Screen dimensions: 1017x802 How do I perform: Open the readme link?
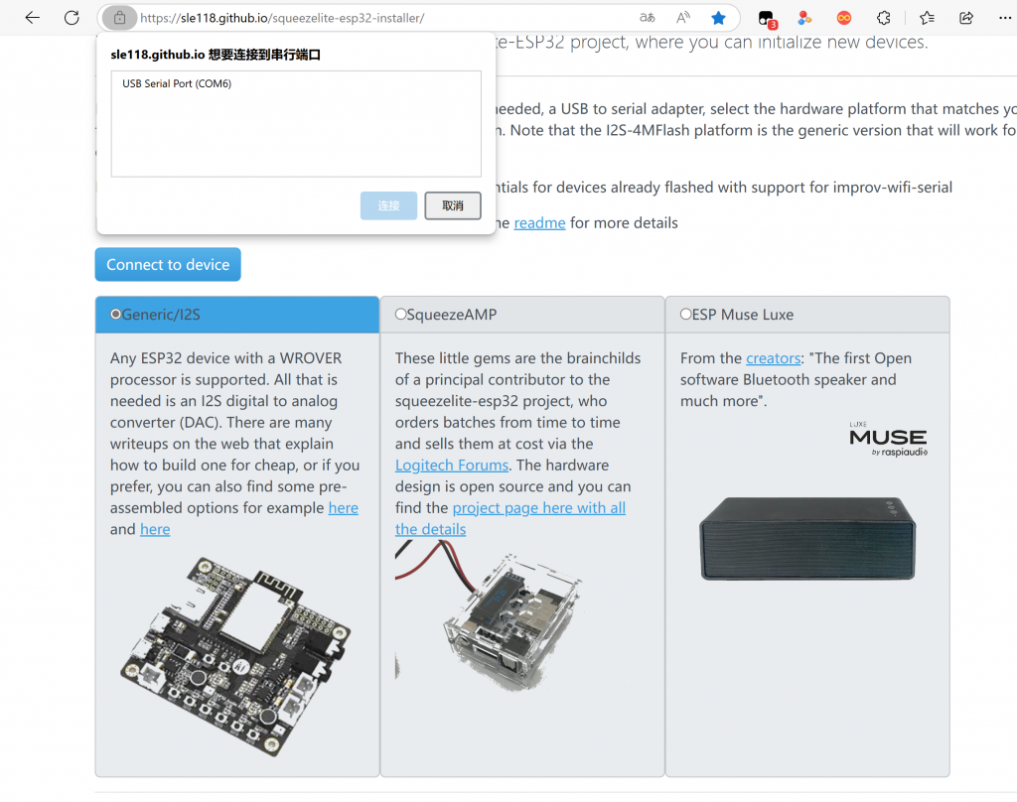[x=539, y=223]
